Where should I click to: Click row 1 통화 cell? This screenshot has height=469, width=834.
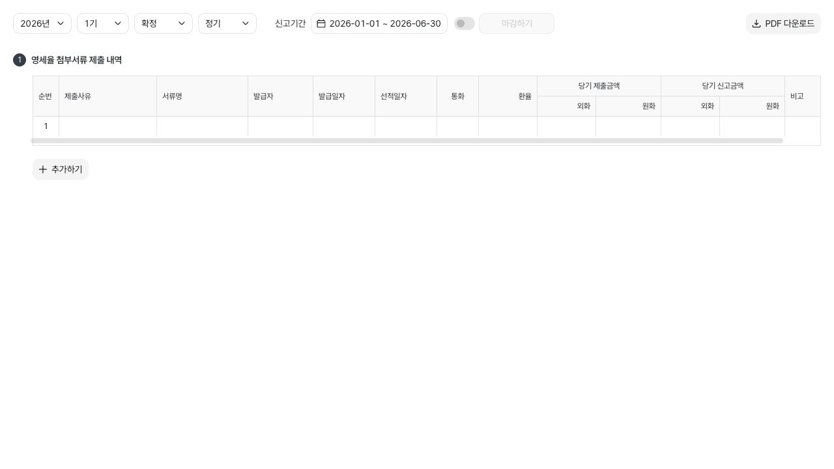[458, 126]
